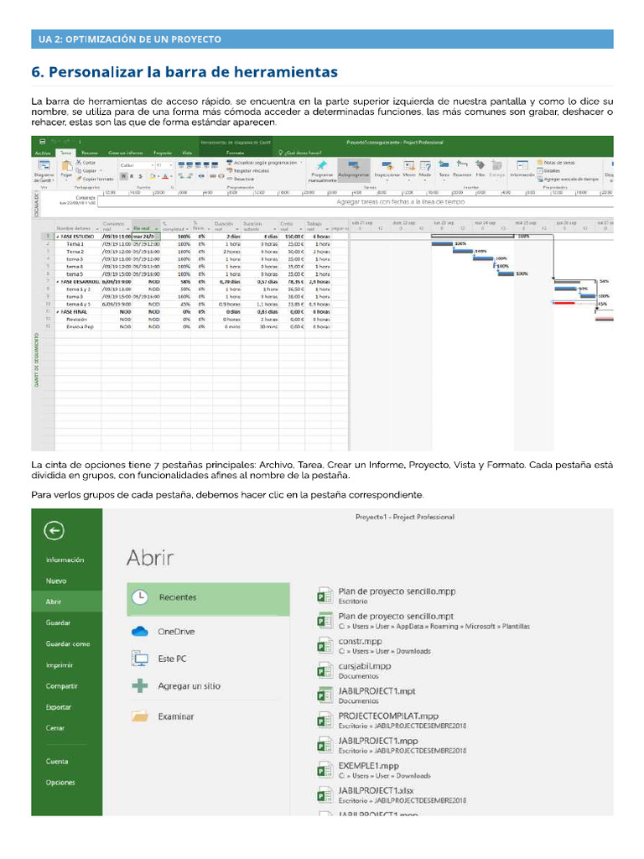
Task: Open Fin real column filter dropdown
Action: pos(156,228)
